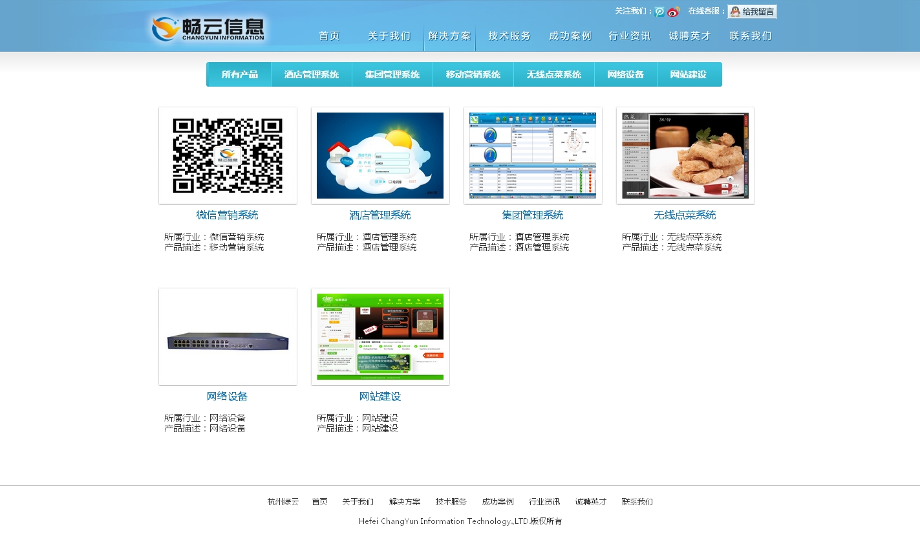Open 联系我们 in the top navigation

751,36
